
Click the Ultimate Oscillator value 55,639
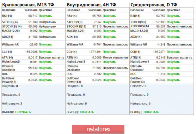point(33,68)
